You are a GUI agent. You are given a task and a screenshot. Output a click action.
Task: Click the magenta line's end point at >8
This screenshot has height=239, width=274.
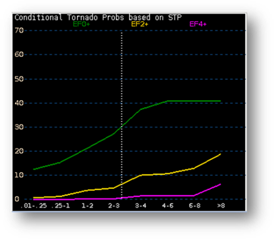pos(220,185)
